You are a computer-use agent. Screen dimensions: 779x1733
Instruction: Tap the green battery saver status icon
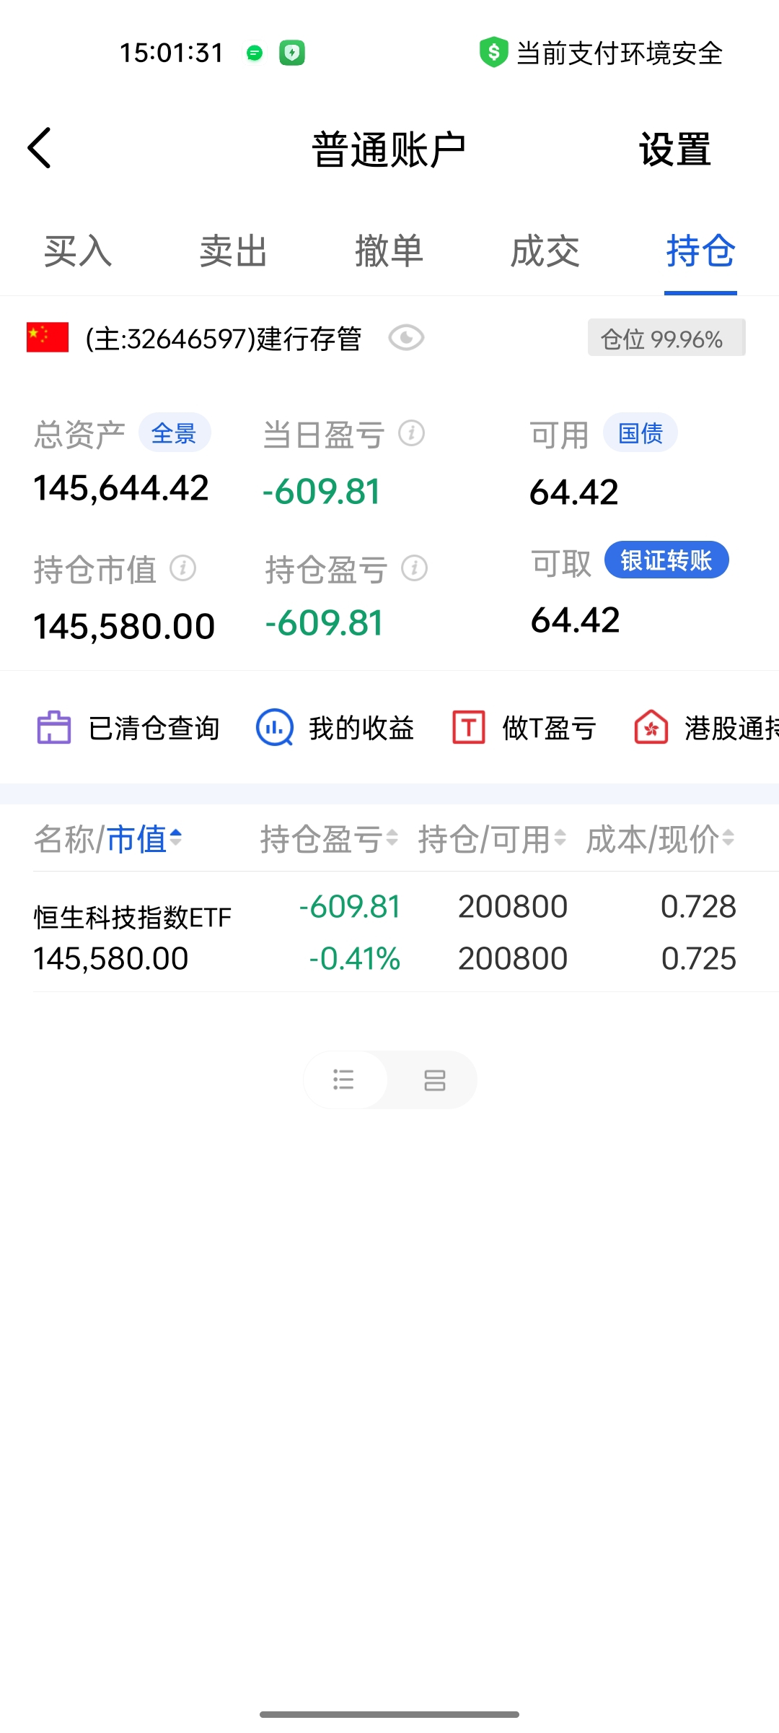point(292,53)
